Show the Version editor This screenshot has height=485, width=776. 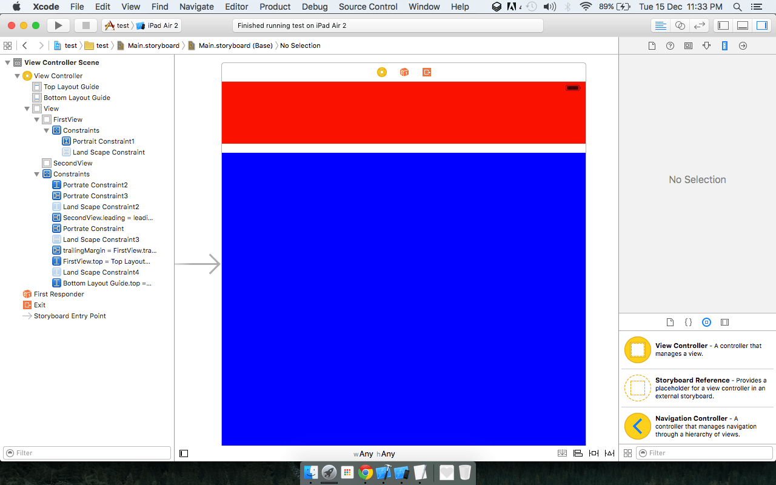tap(700, 25)
